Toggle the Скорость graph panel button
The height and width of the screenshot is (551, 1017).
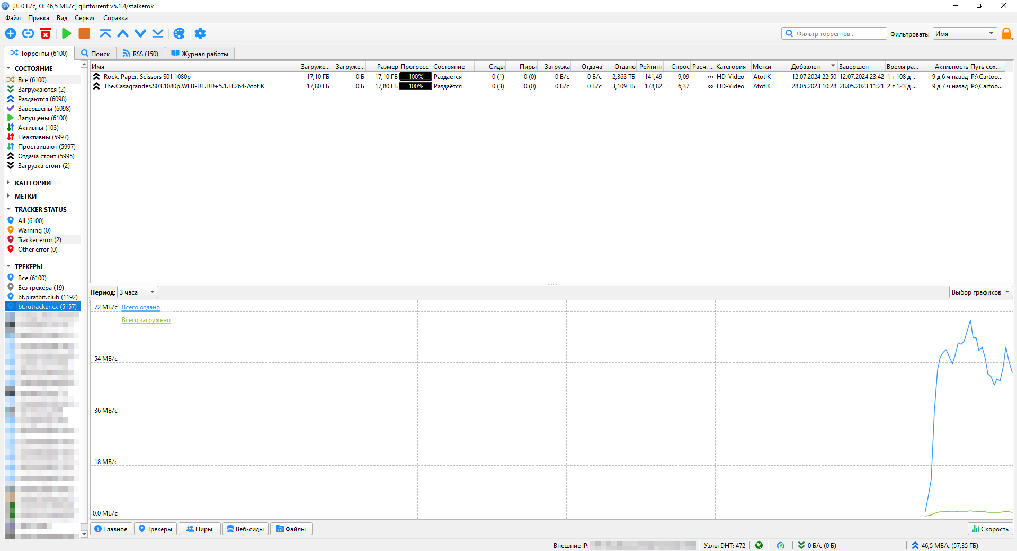click(990, 529)
